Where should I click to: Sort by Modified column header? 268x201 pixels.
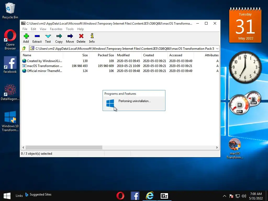(x=128, y=55)
